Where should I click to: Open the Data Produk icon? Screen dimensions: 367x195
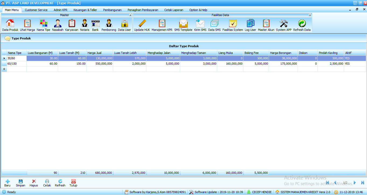pos(10,25)
